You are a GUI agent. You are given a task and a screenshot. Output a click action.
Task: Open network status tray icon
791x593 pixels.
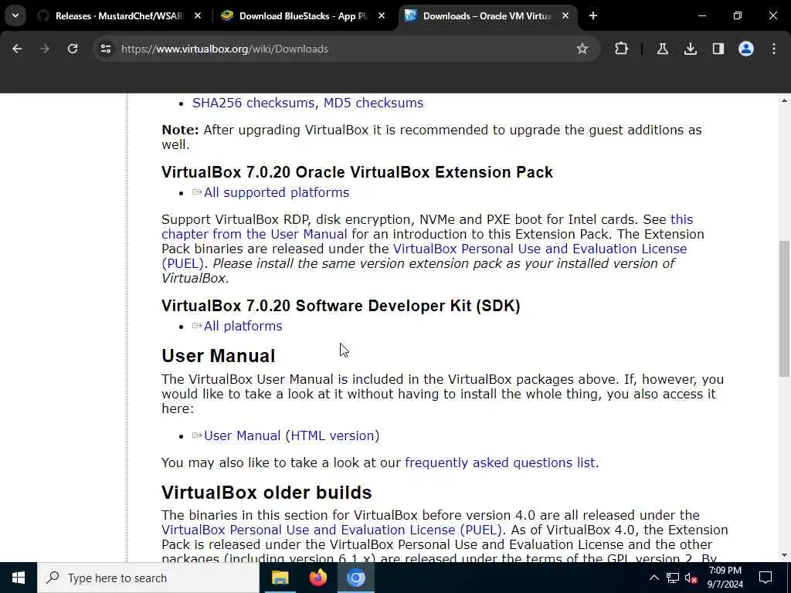pos(673,578)
